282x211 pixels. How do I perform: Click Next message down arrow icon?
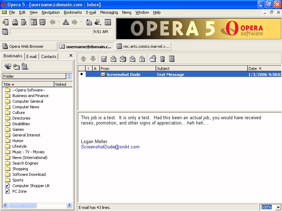click(x=93, y=59)
